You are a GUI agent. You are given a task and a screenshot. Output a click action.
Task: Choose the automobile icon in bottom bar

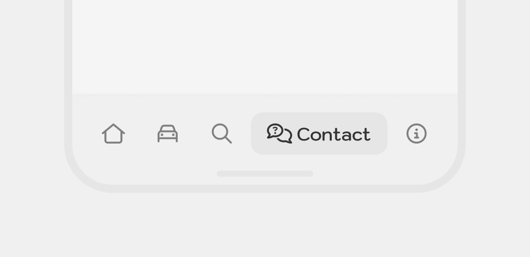[x=168, y=134]
